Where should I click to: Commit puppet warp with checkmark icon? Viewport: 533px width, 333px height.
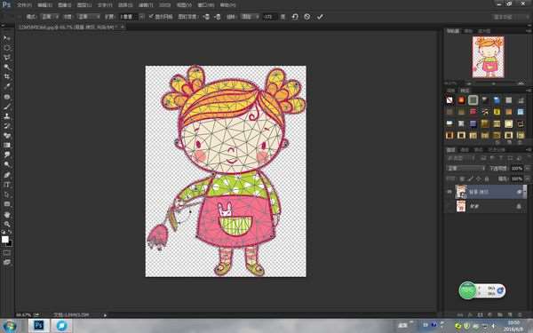pos(320,17)
